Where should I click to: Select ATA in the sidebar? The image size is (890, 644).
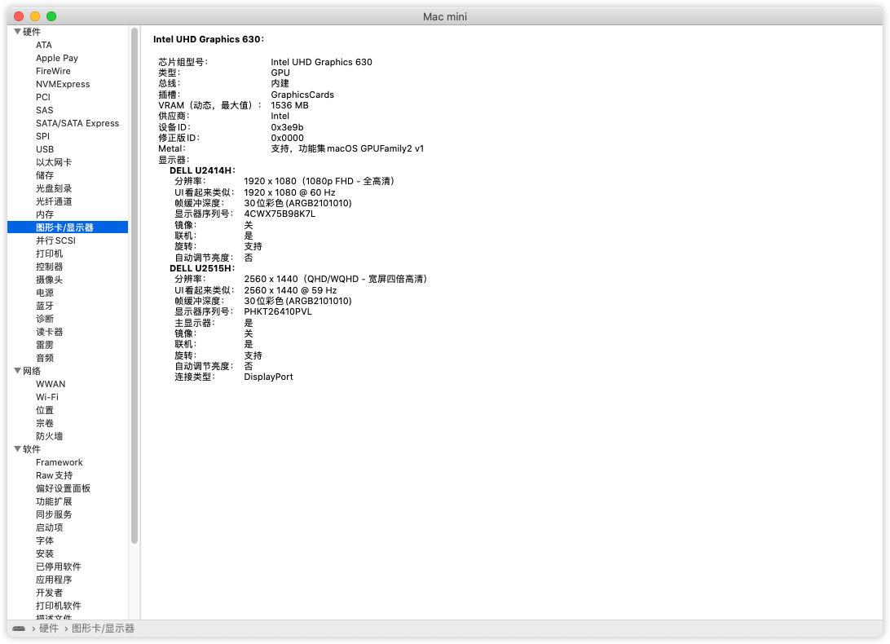pos(44,45)
